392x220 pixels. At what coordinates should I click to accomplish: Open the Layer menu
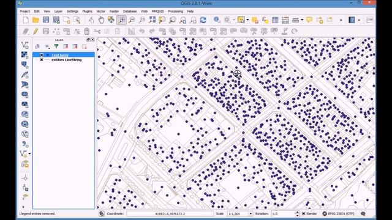click(x=58, y=11)
